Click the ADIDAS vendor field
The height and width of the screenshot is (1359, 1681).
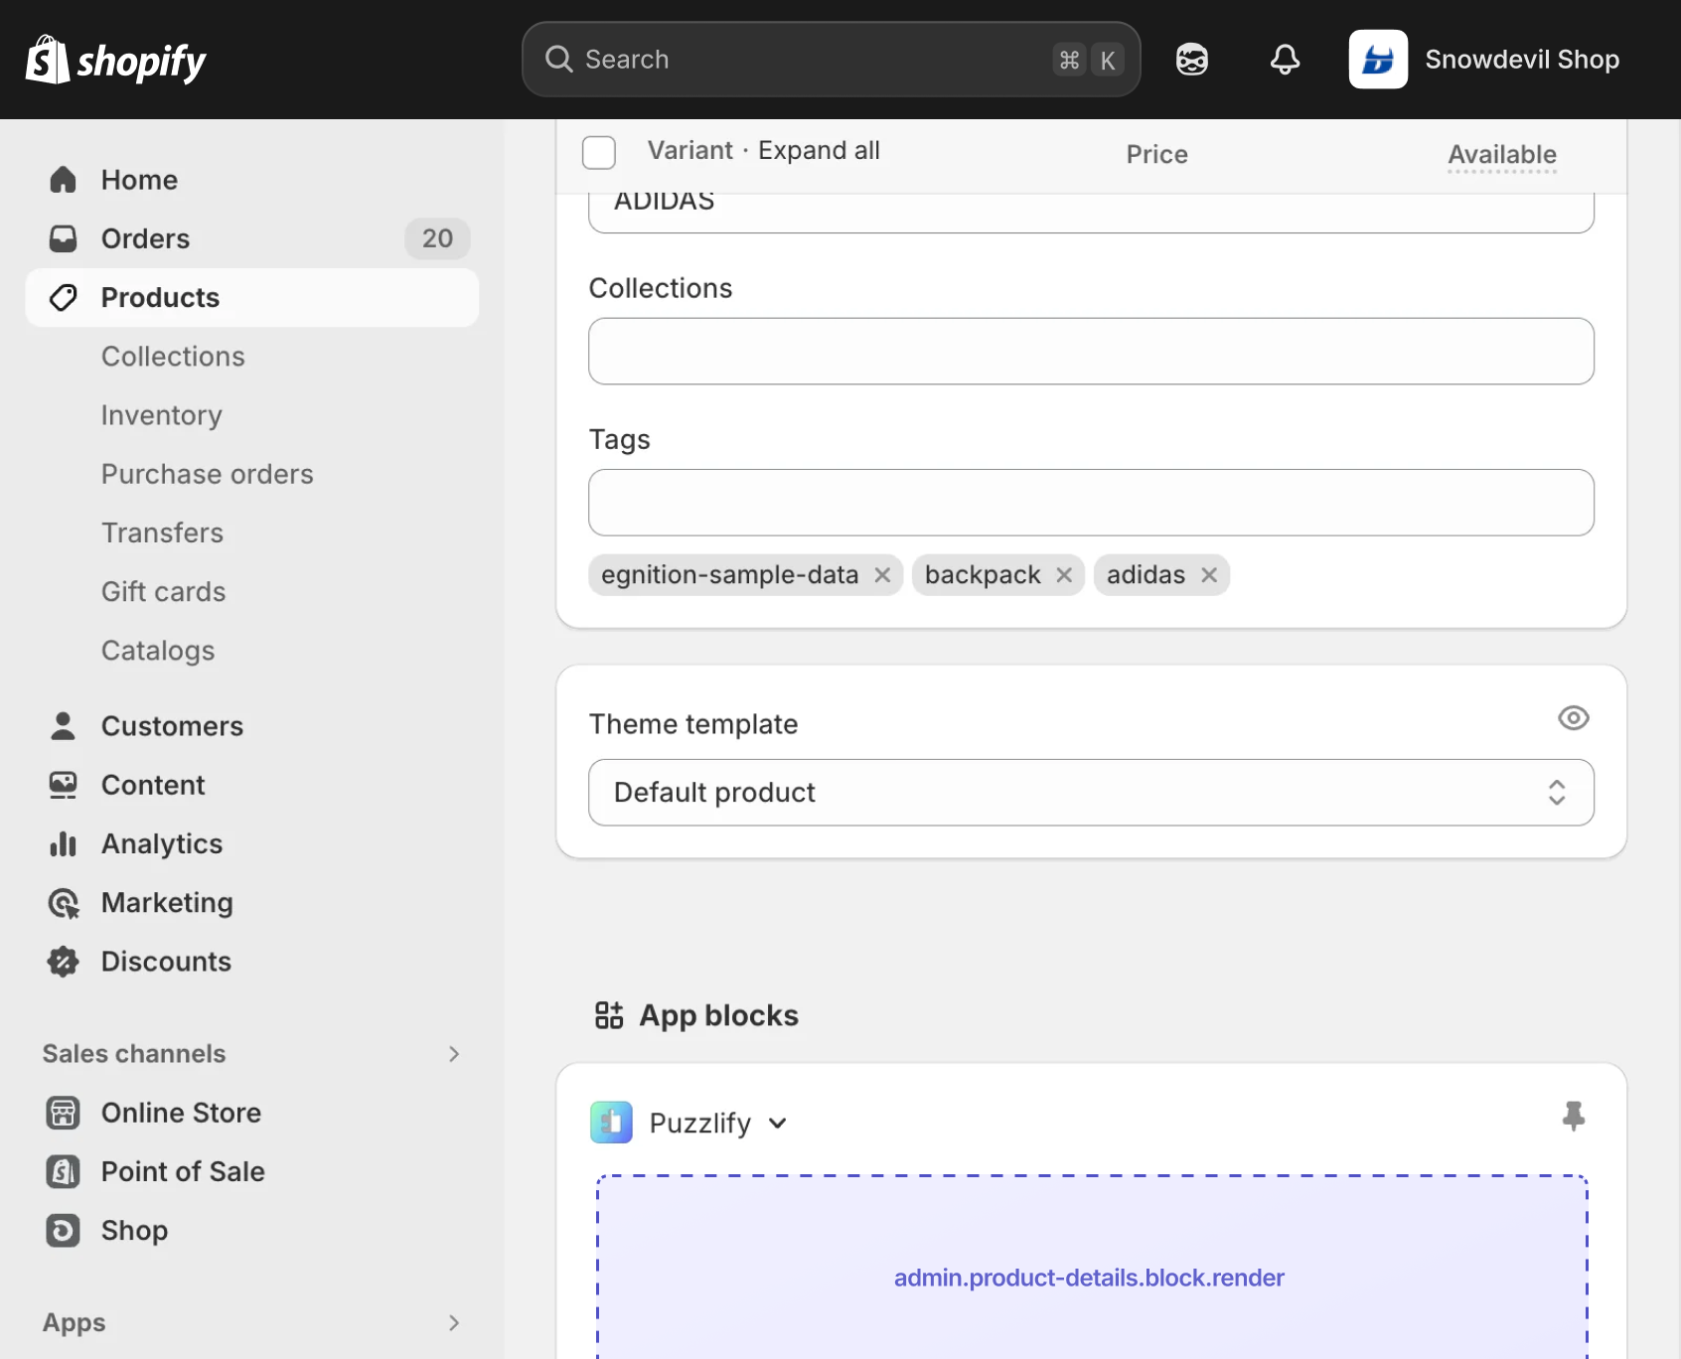(x=1091, y=212)
